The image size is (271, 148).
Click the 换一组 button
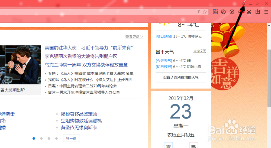tap(71, 139)
